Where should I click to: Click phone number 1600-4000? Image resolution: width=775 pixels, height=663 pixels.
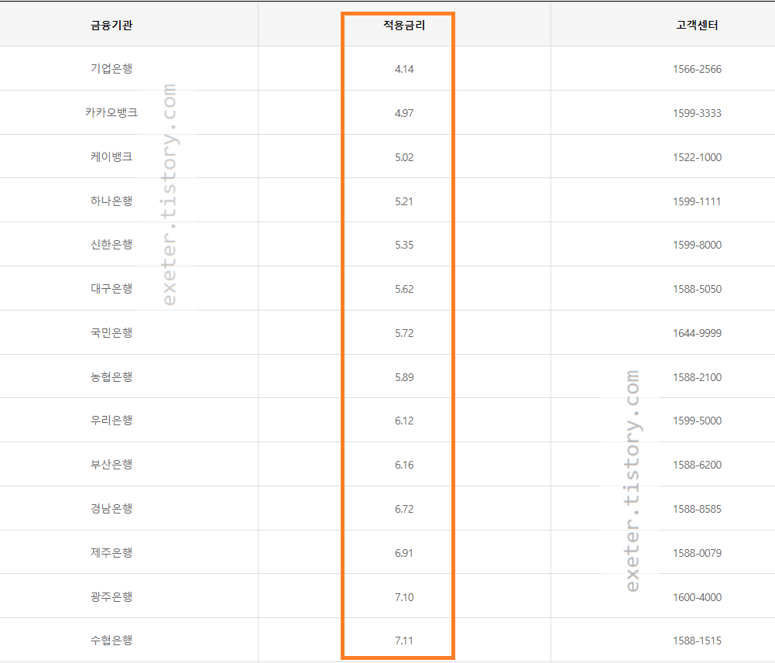point(697,596)
